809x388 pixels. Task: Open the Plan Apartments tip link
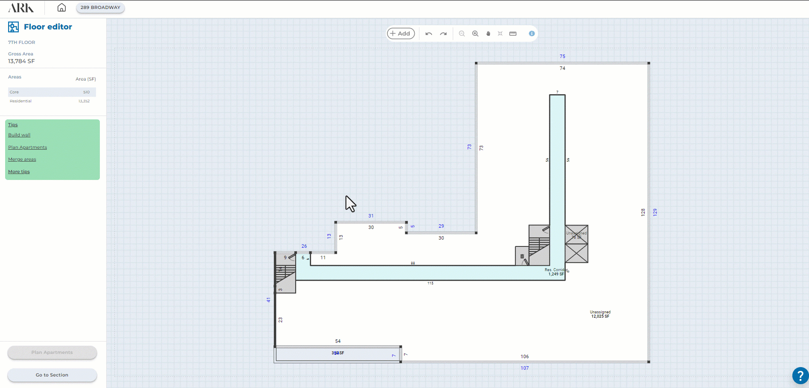pos(27,148)
